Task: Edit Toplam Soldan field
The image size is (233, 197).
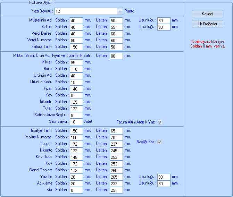Action: [x=76, y=144]
